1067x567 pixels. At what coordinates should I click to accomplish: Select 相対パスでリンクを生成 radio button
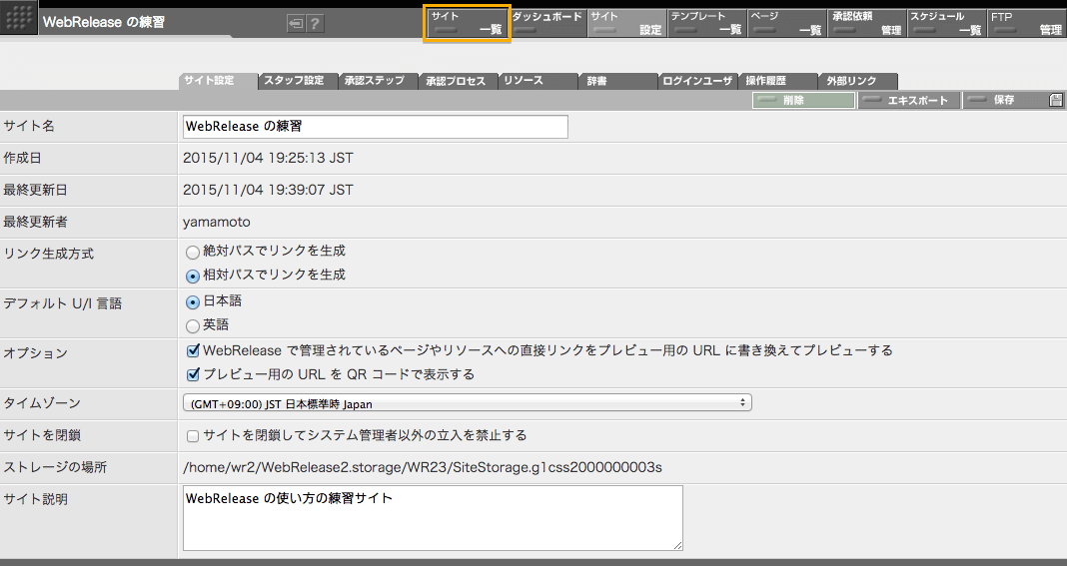[193, 277]
